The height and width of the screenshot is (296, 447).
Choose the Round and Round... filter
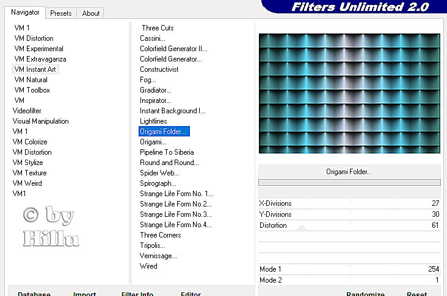[x=169, y=163]
